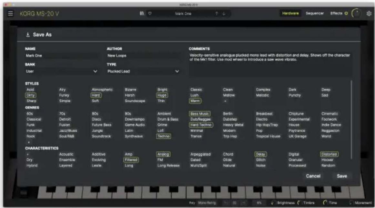Deselect the Distorted characteristic tag

click(x=329, y=154)
